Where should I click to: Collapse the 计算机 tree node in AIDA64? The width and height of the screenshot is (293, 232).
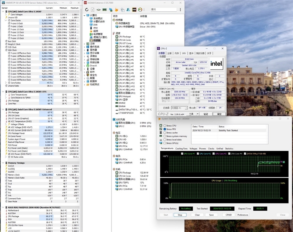(85, 15)
